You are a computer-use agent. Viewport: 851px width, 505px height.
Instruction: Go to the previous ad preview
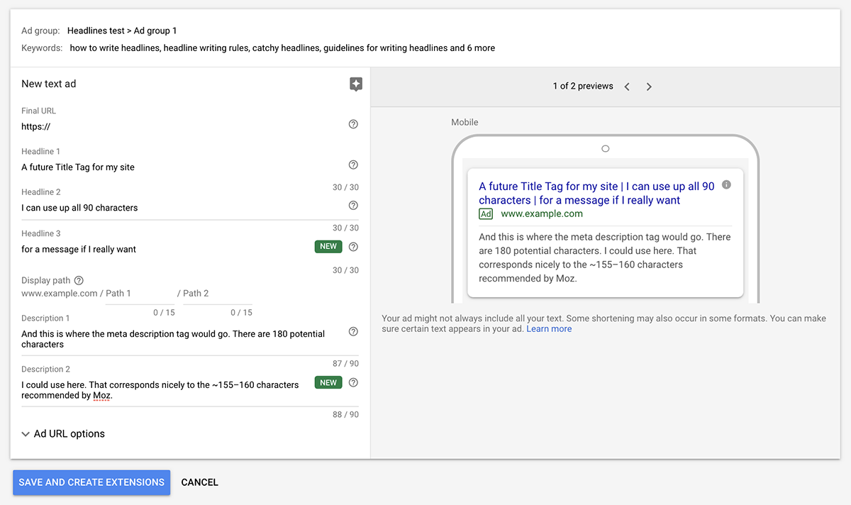coord(627,86)
